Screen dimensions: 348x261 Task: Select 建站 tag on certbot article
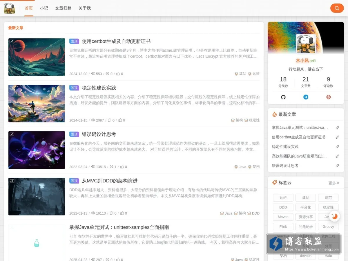pyautogui.click(x=240, y=74)
